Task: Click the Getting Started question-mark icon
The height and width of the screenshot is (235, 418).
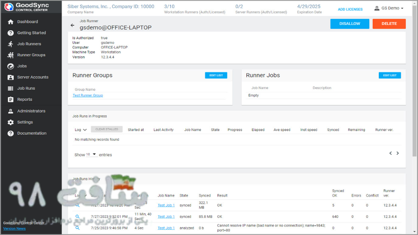Action: (11, 33)
